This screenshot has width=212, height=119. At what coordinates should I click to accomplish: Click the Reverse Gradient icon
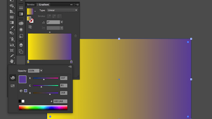pos(30,27)
